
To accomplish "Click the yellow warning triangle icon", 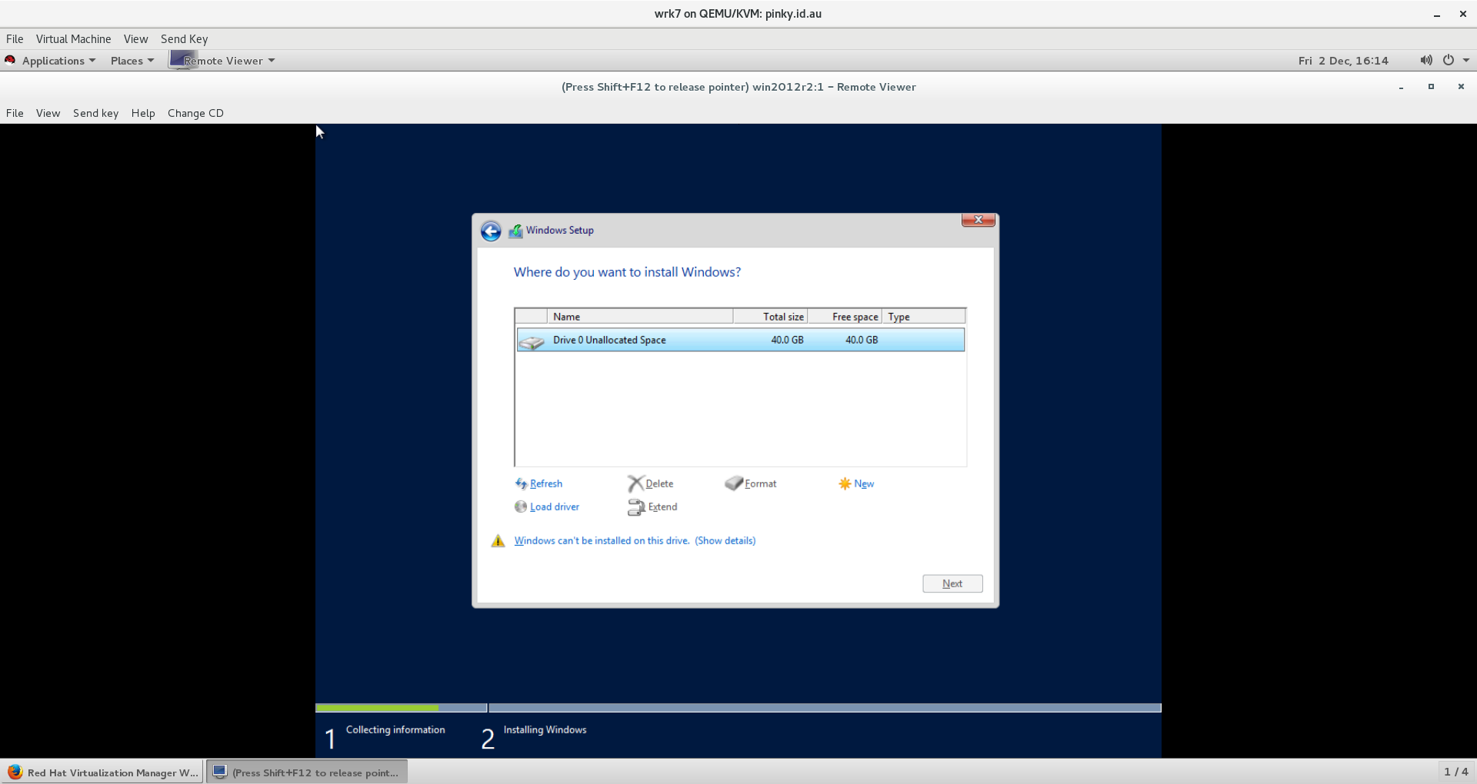I will point(498,541).
